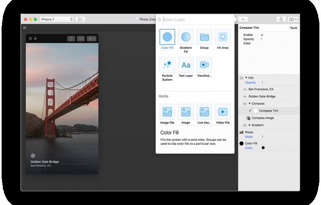Choose the Gradient Fill layer icon

(186, 37)
